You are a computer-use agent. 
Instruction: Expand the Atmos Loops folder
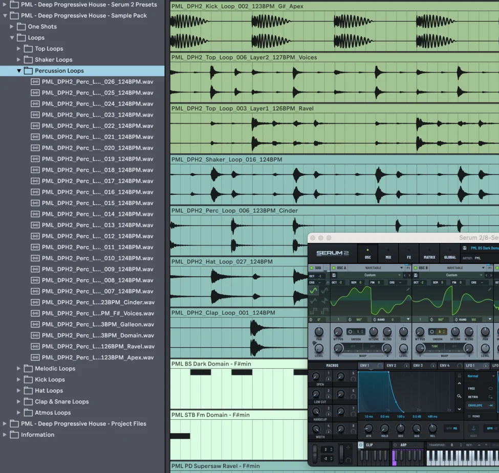(x=18, y=413)
